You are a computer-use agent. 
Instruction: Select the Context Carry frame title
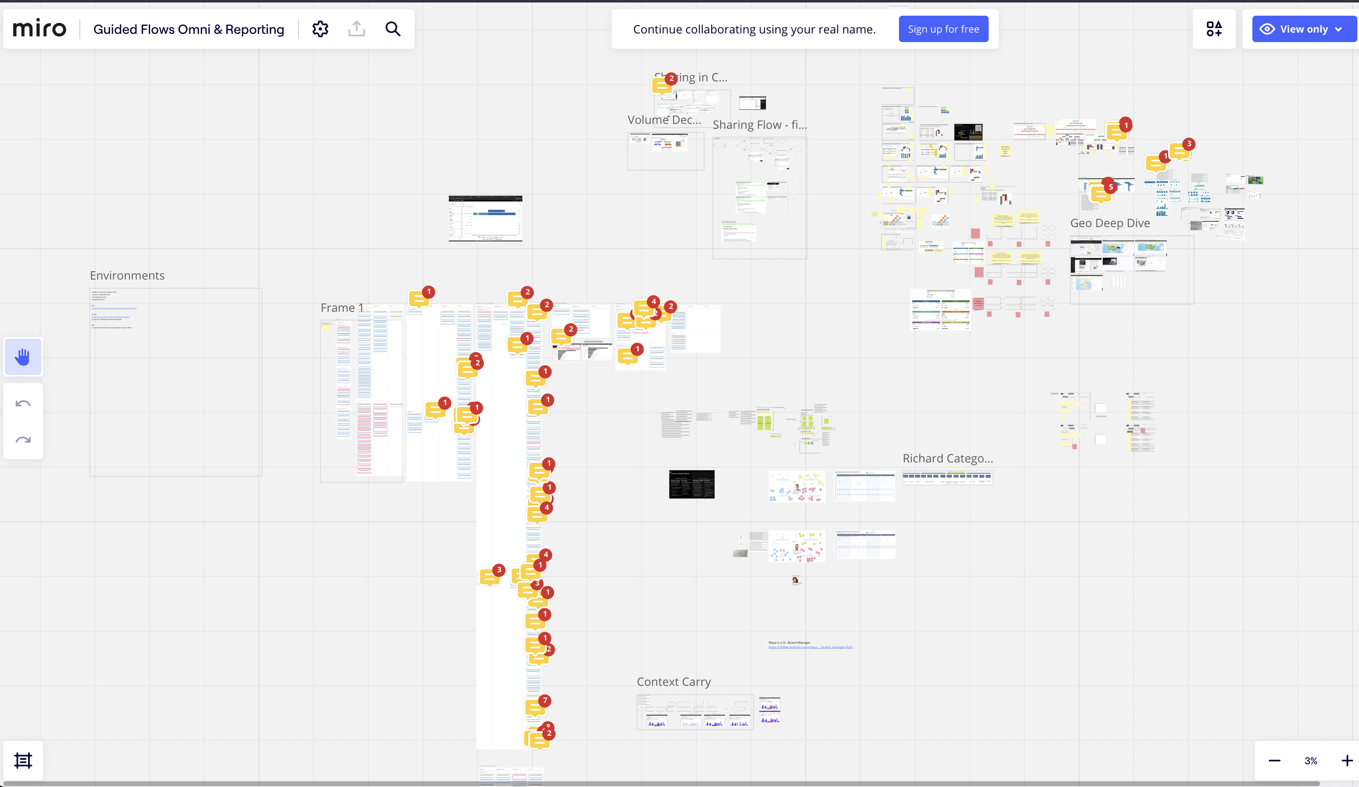(674, 682)
